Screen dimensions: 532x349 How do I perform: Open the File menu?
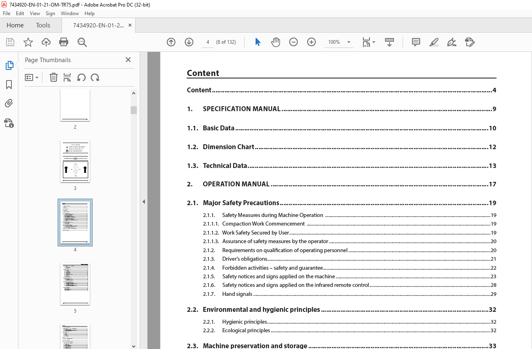(7, 13)
